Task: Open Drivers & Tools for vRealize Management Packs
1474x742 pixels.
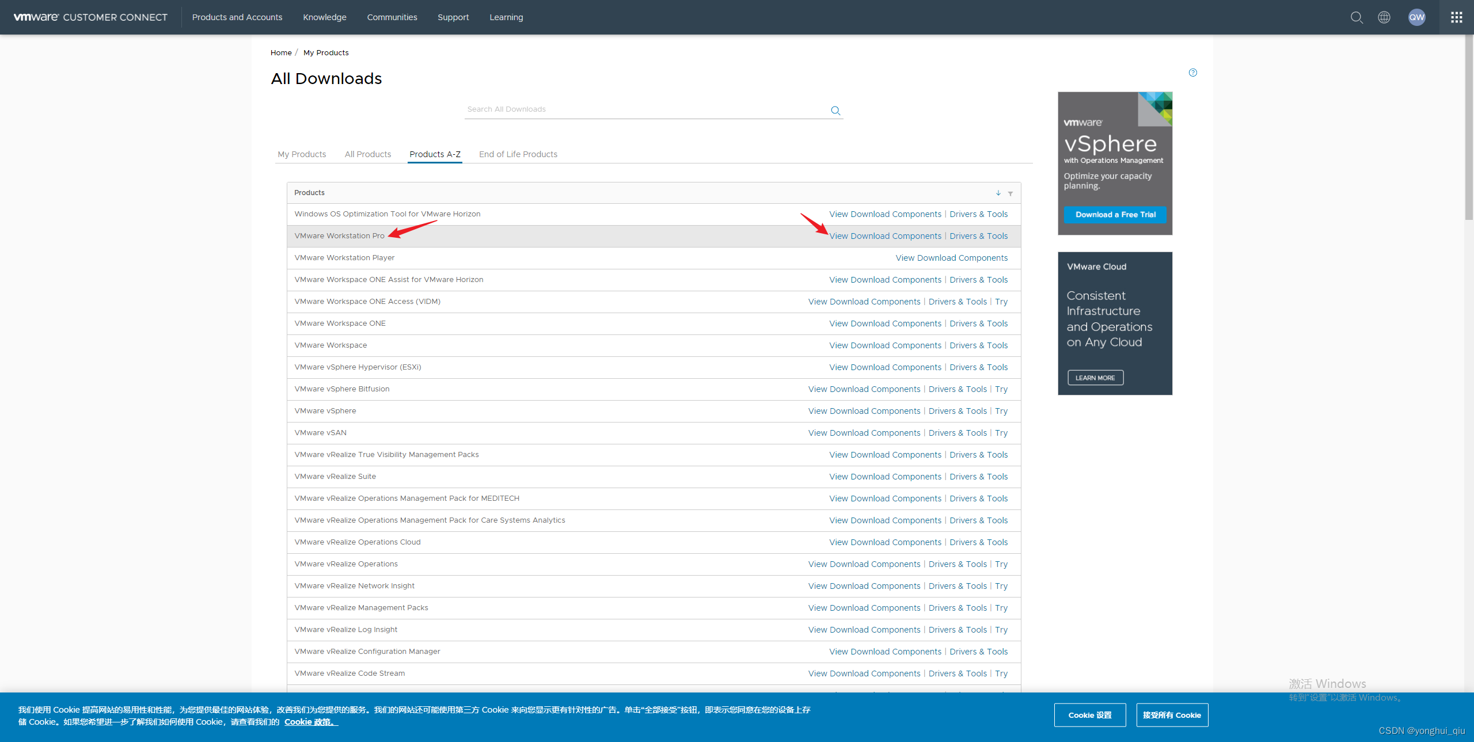Action: (958, 608)
